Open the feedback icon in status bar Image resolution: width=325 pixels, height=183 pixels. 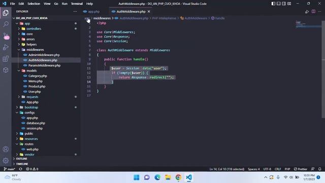click(313, 169)
